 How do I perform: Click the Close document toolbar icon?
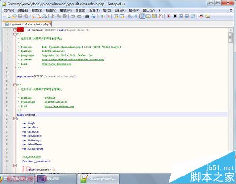point(33,16)
